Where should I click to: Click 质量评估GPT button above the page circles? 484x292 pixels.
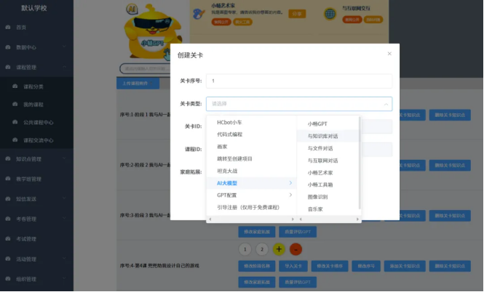pyautogui.click(x=298, y=232)
